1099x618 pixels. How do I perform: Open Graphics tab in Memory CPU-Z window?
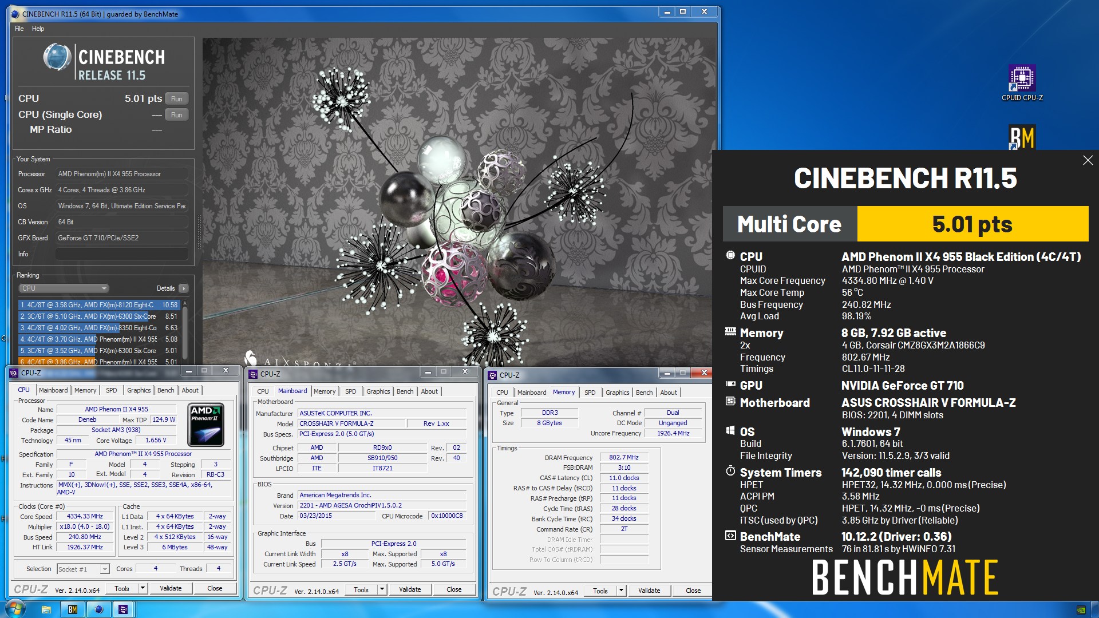click(618, 393)
